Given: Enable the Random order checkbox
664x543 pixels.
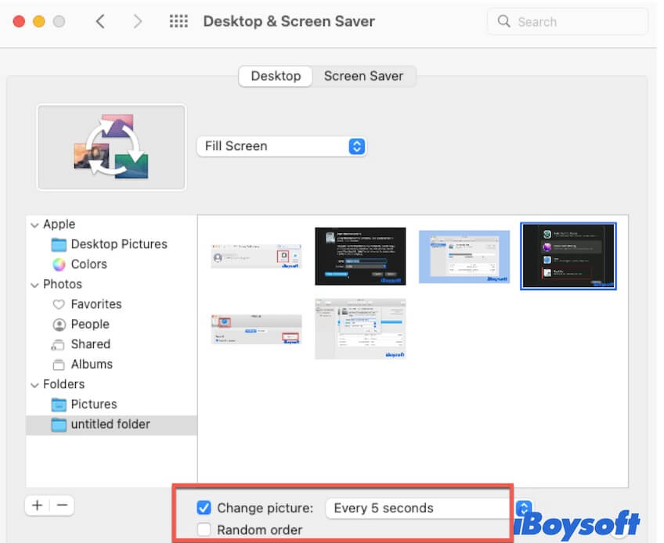Looking at the screenshot, I should pyautogui.click(x=204, y=530).
